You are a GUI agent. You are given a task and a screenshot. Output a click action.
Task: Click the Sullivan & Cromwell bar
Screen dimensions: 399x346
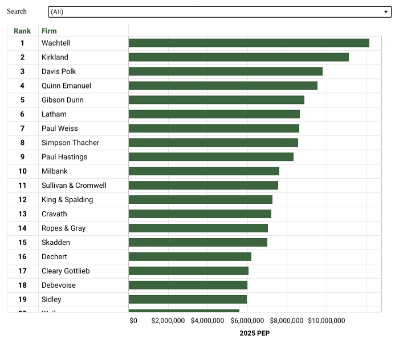point(203,186)
